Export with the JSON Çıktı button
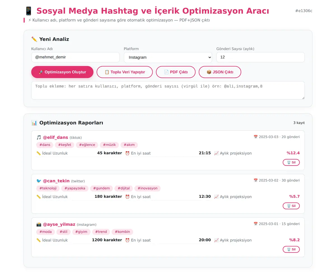This screenshot has width=336, height=280. pyautogui.click(x=220, y=72)
